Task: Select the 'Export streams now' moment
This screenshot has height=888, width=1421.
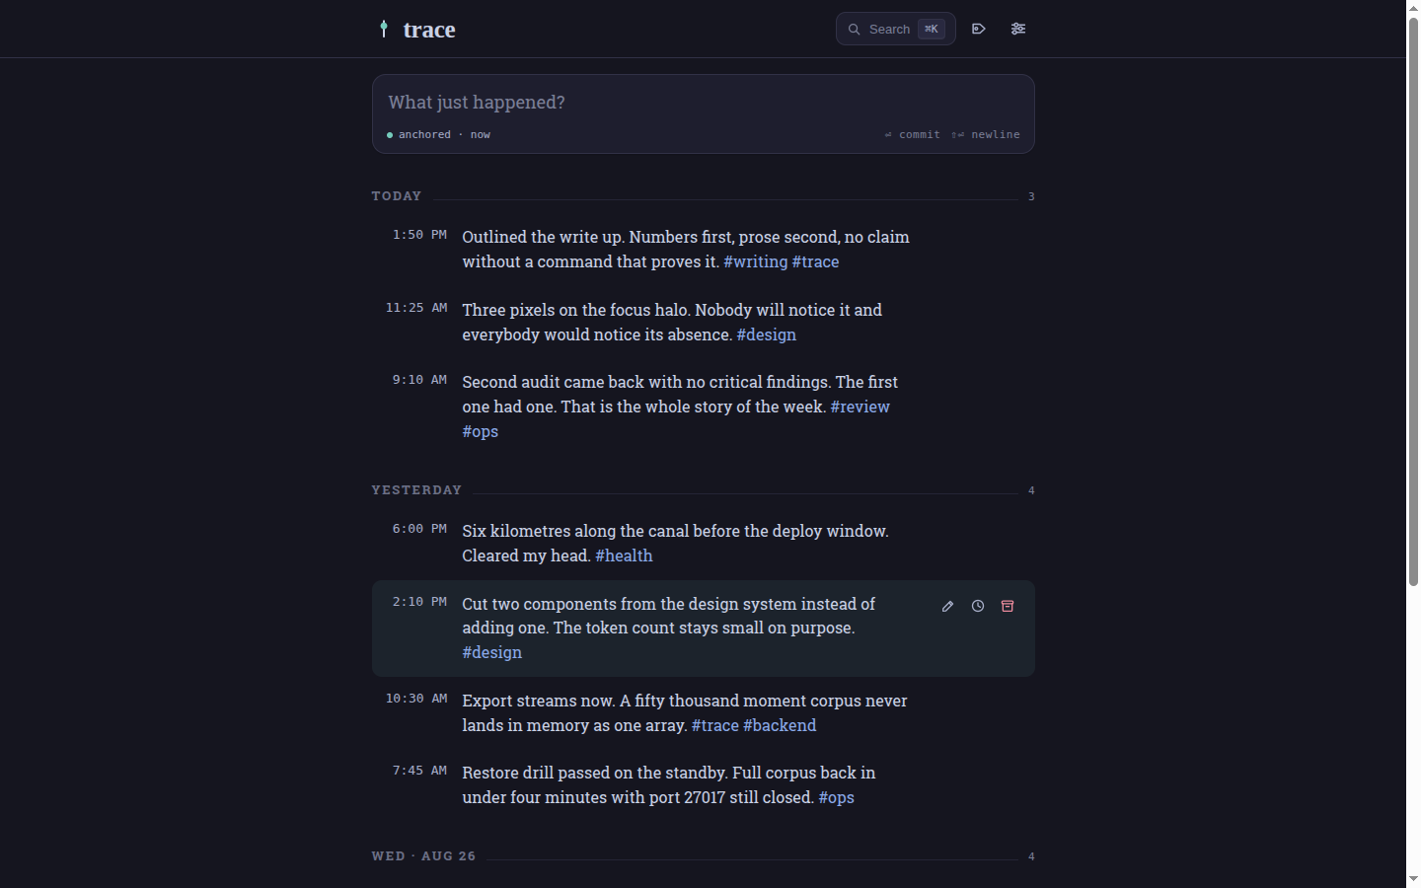Action: pyautogui.click(x=685, y=712)
